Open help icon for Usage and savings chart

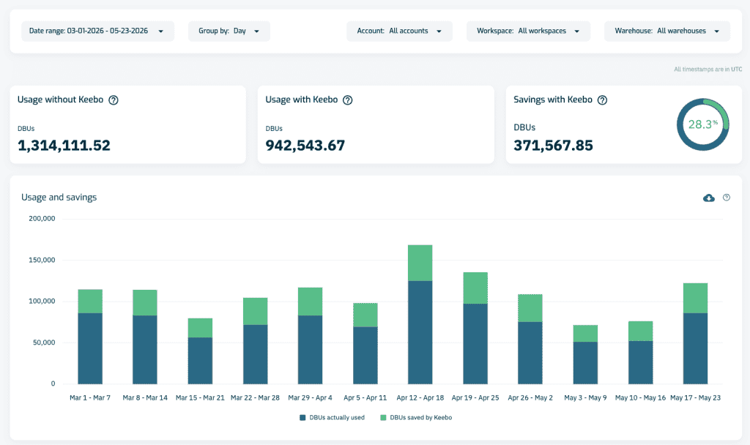[727, 198]
